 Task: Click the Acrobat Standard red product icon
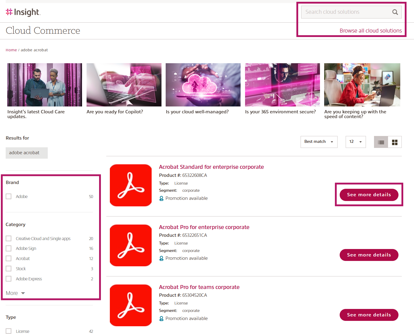point(130,185)
